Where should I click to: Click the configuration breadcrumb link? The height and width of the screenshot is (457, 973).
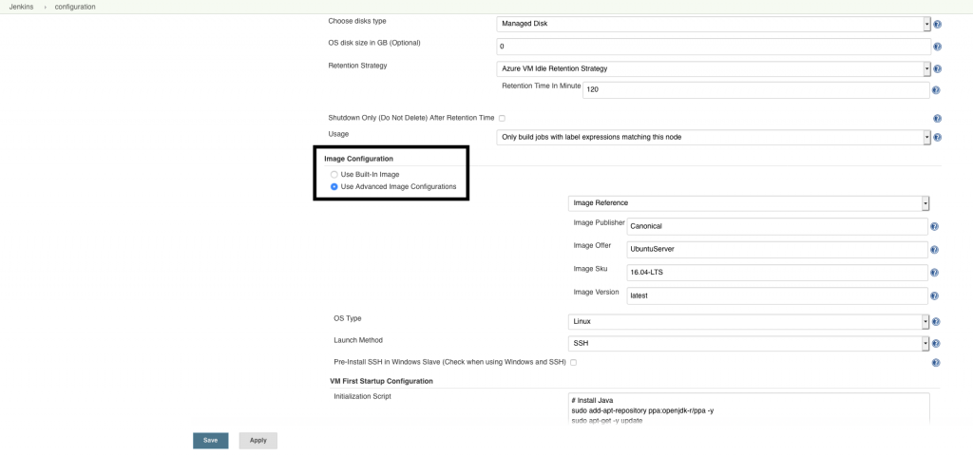(x=75, y=7)
